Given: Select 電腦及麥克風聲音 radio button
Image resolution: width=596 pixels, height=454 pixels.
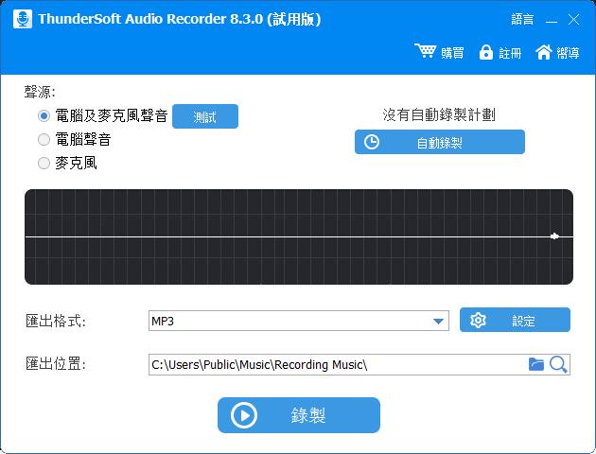Looking at the screenshot, I should pyautogui.click(x=44, y=116).
